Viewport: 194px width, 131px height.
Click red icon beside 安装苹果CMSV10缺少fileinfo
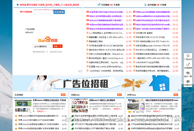point(88,12)
